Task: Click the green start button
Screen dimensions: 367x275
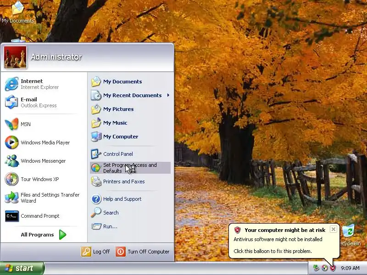Action: coord(22,268)
